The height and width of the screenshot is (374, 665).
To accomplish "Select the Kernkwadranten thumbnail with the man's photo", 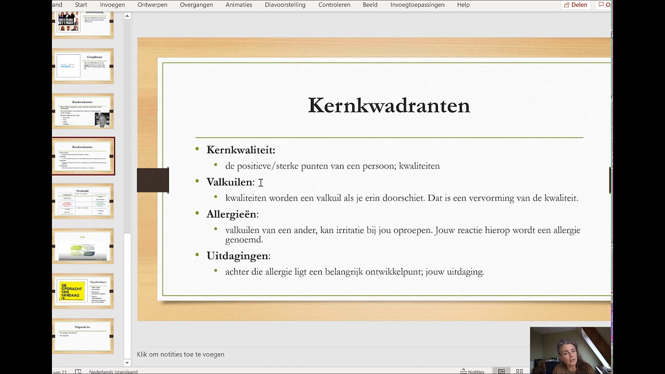I will 83,111.
